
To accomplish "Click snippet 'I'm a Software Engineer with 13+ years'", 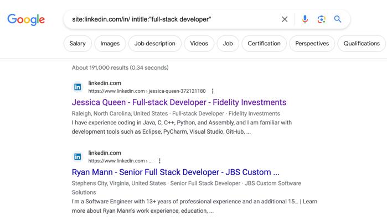I will click(194, 206).
